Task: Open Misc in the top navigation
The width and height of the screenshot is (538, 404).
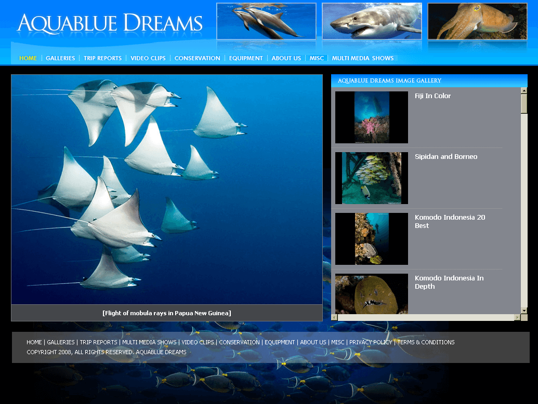Action: pos(317,58)
